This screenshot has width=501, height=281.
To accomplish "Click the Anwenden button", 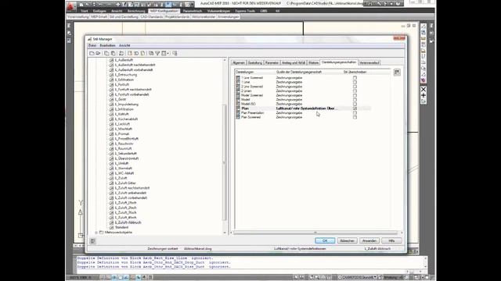I will point(369,240).
